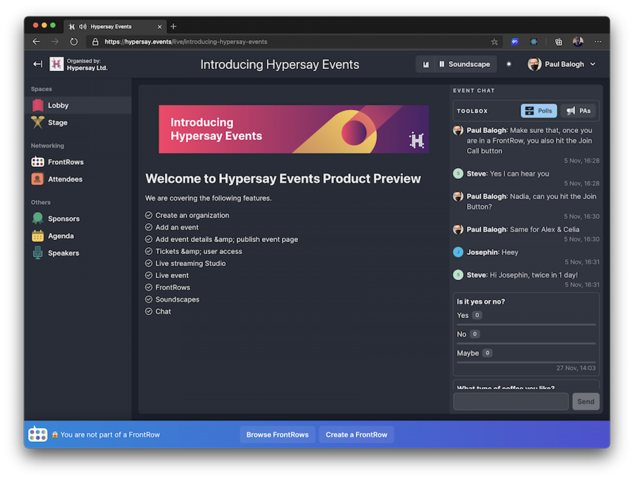634x480 pixels.
Task: Open the browser more options menu
Action: point(598,41)
